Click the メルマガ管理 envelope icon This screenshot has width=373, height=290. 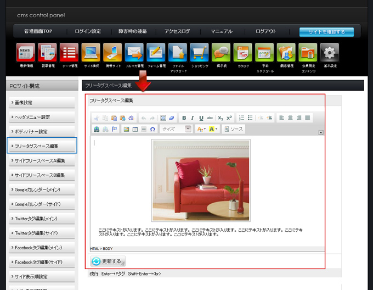[x=134, y=53]
